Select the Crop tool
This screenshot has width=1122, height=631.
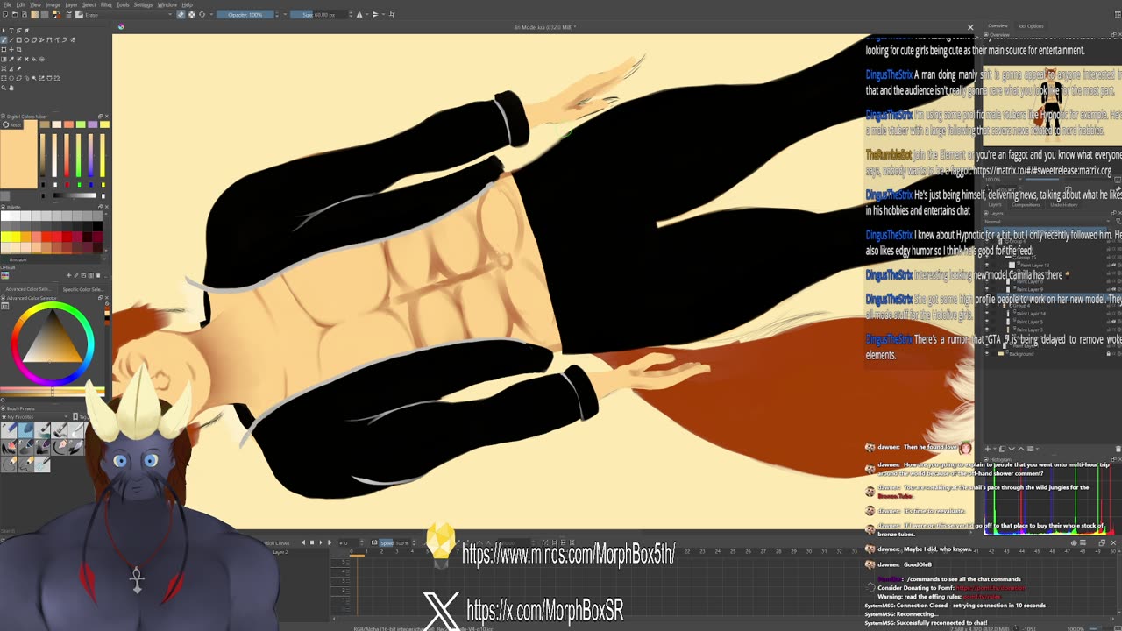point(18,49)
